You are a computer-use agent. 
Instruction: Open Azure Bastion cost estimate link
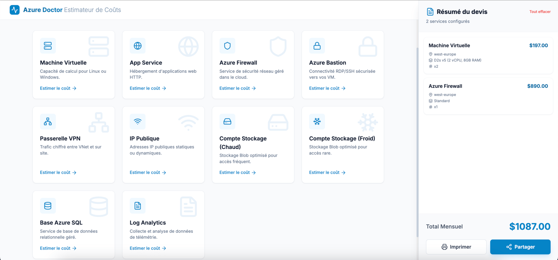point(327,88)
